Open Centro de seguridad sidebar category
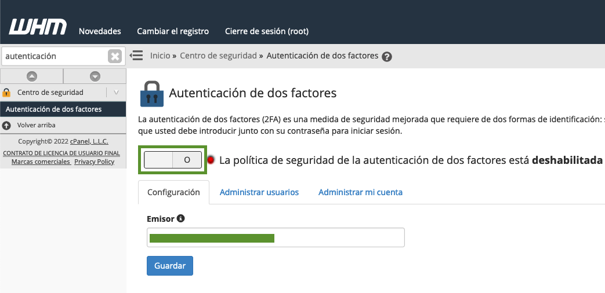 click(50, 93)
